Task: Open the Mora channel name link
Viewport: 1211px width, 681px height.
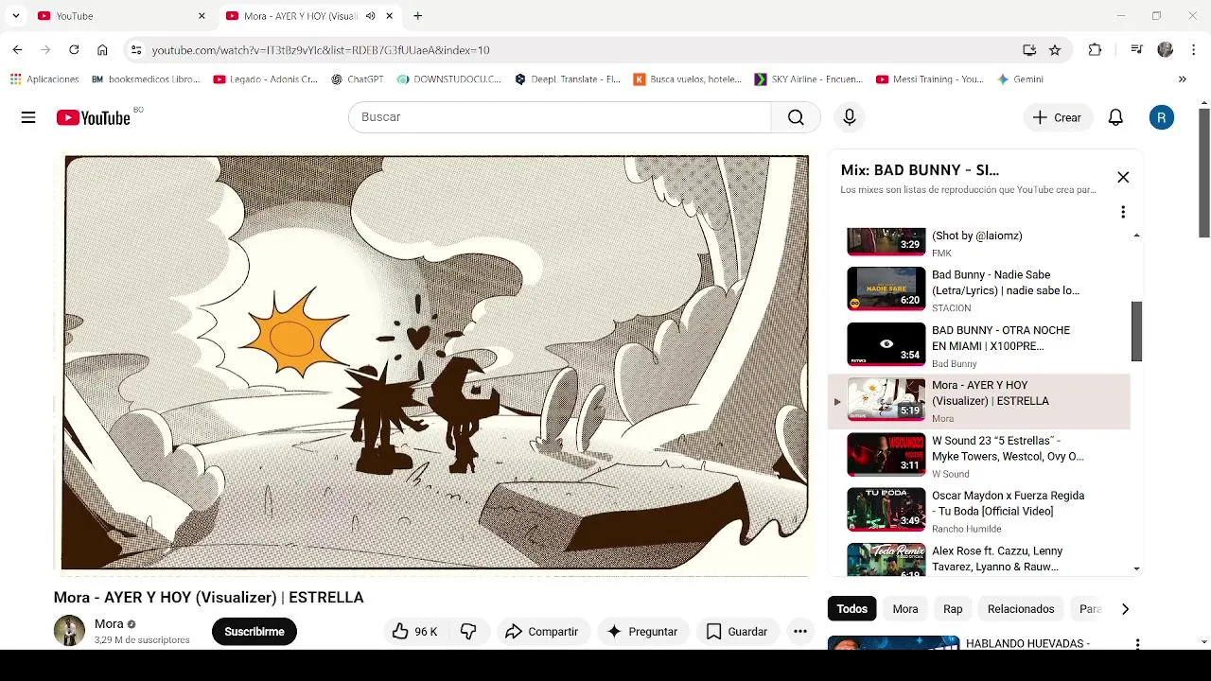Action: tap(109, 624)
